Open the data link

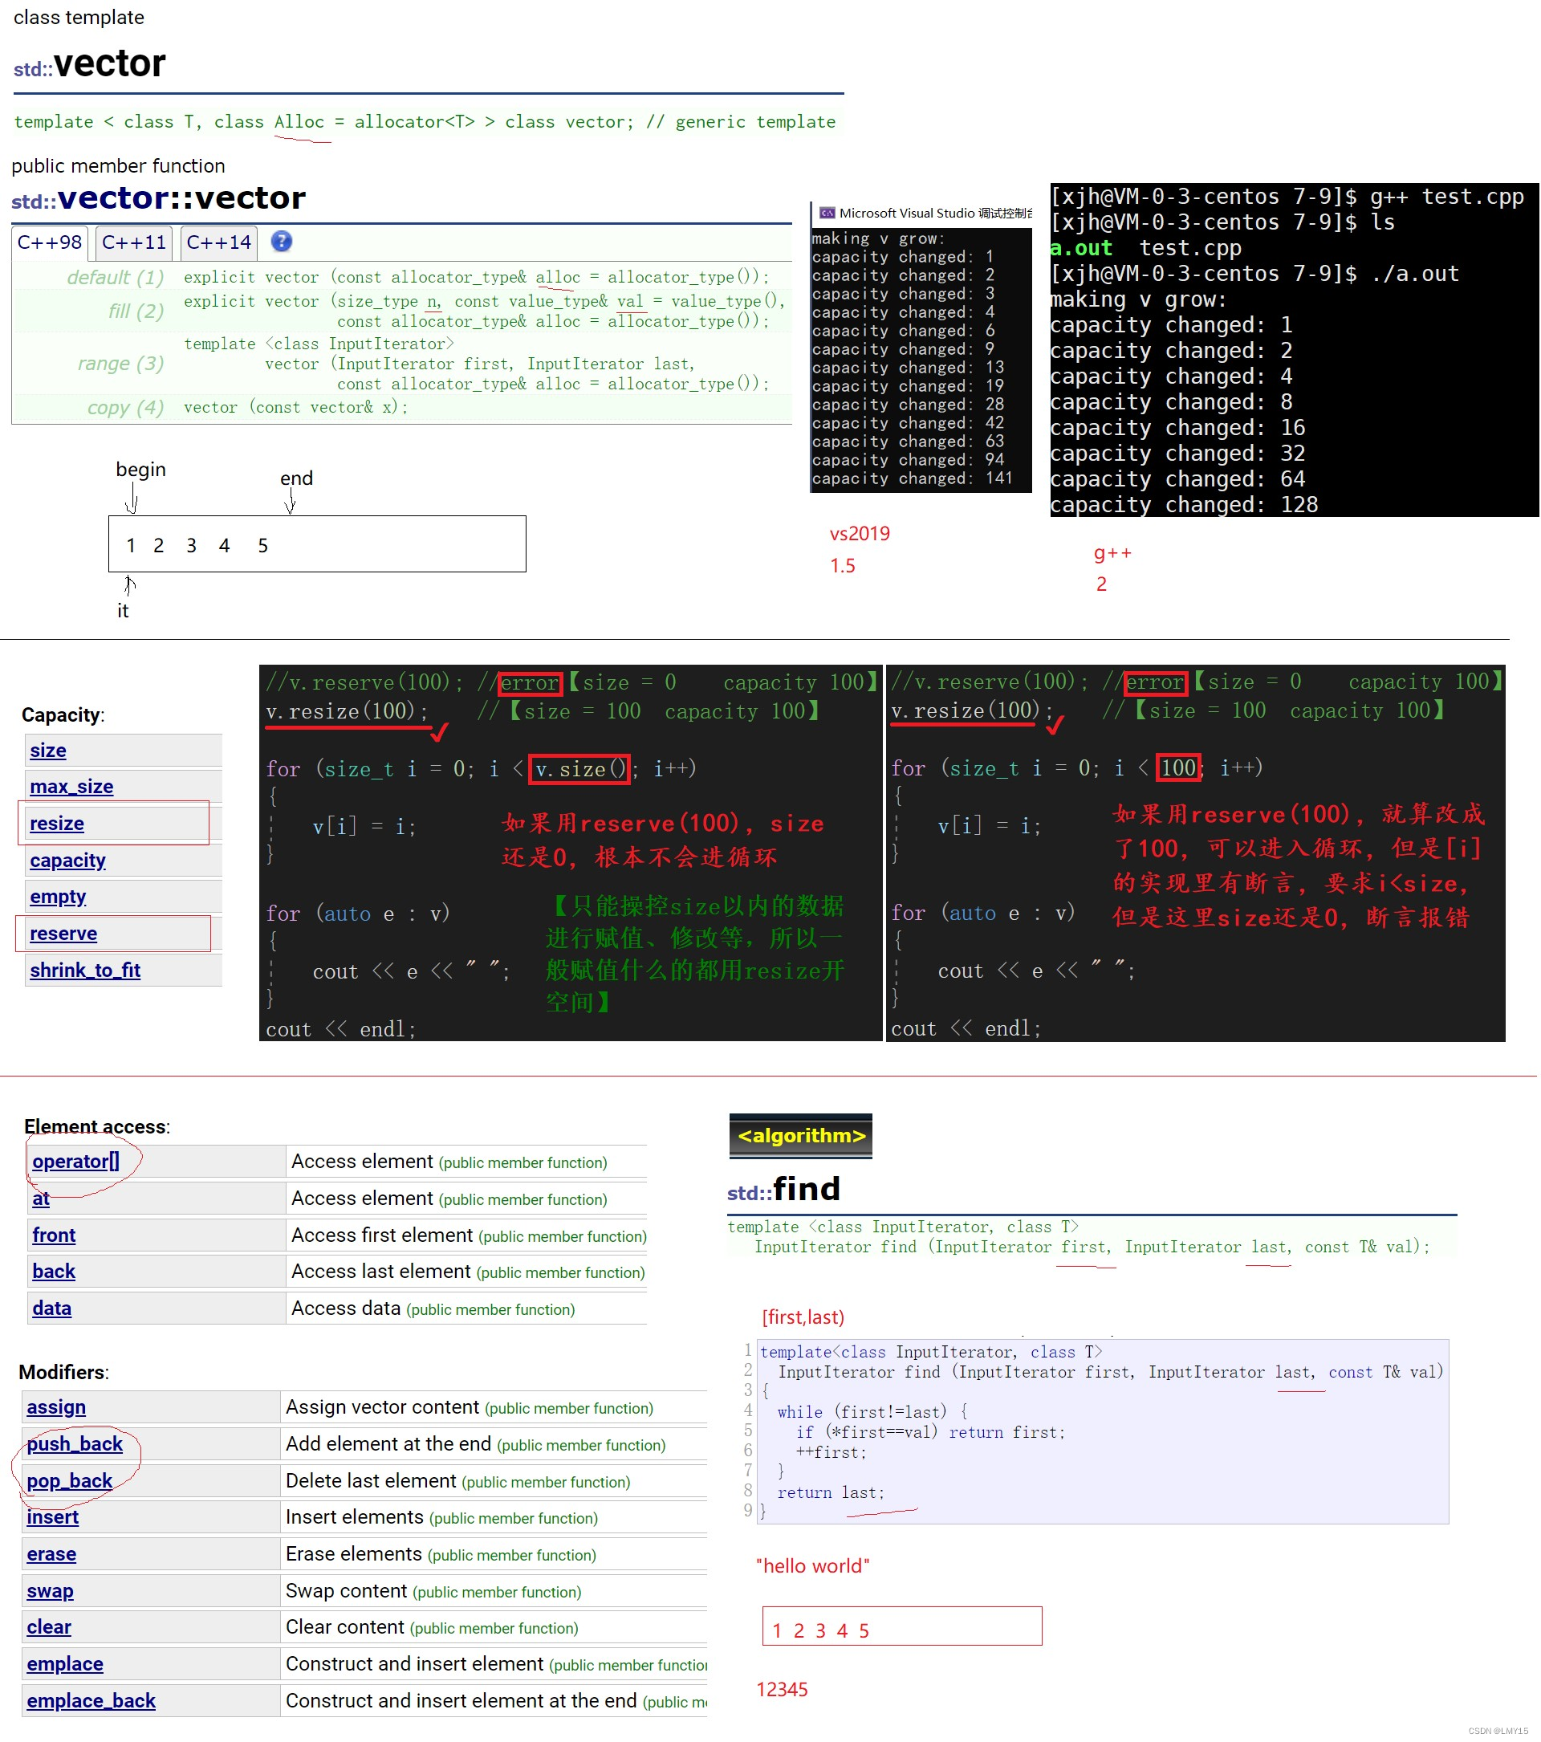(52, 1308)
